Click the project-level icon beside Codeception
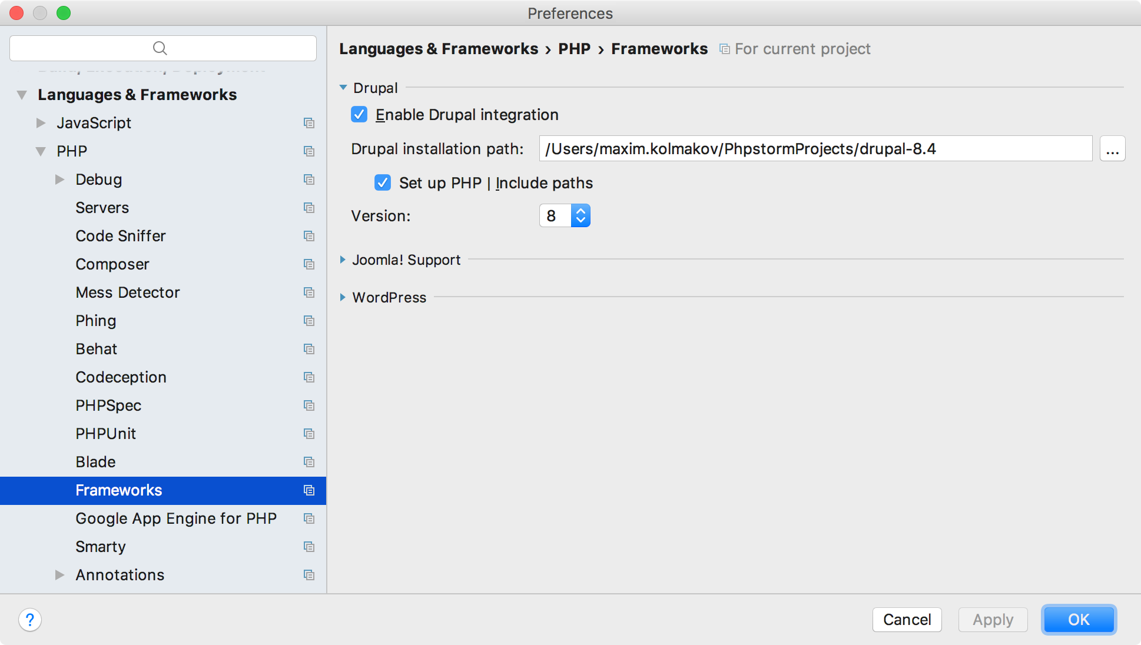Screen dimensions: 1141x645 [x=309, y=377]
